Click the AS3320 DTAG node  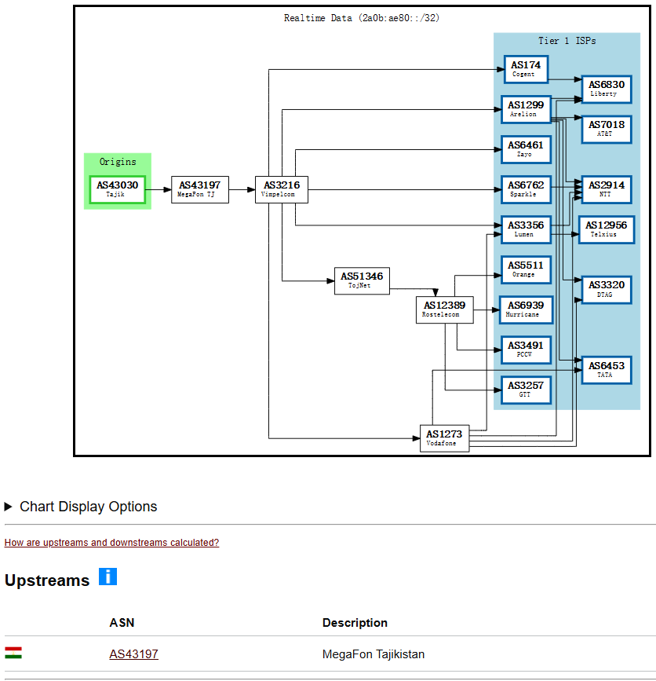point(607,290)
